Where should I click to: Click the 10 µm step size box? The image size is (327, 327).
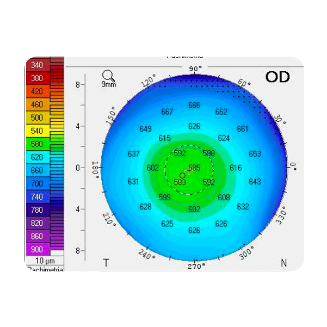click(44, 261)
